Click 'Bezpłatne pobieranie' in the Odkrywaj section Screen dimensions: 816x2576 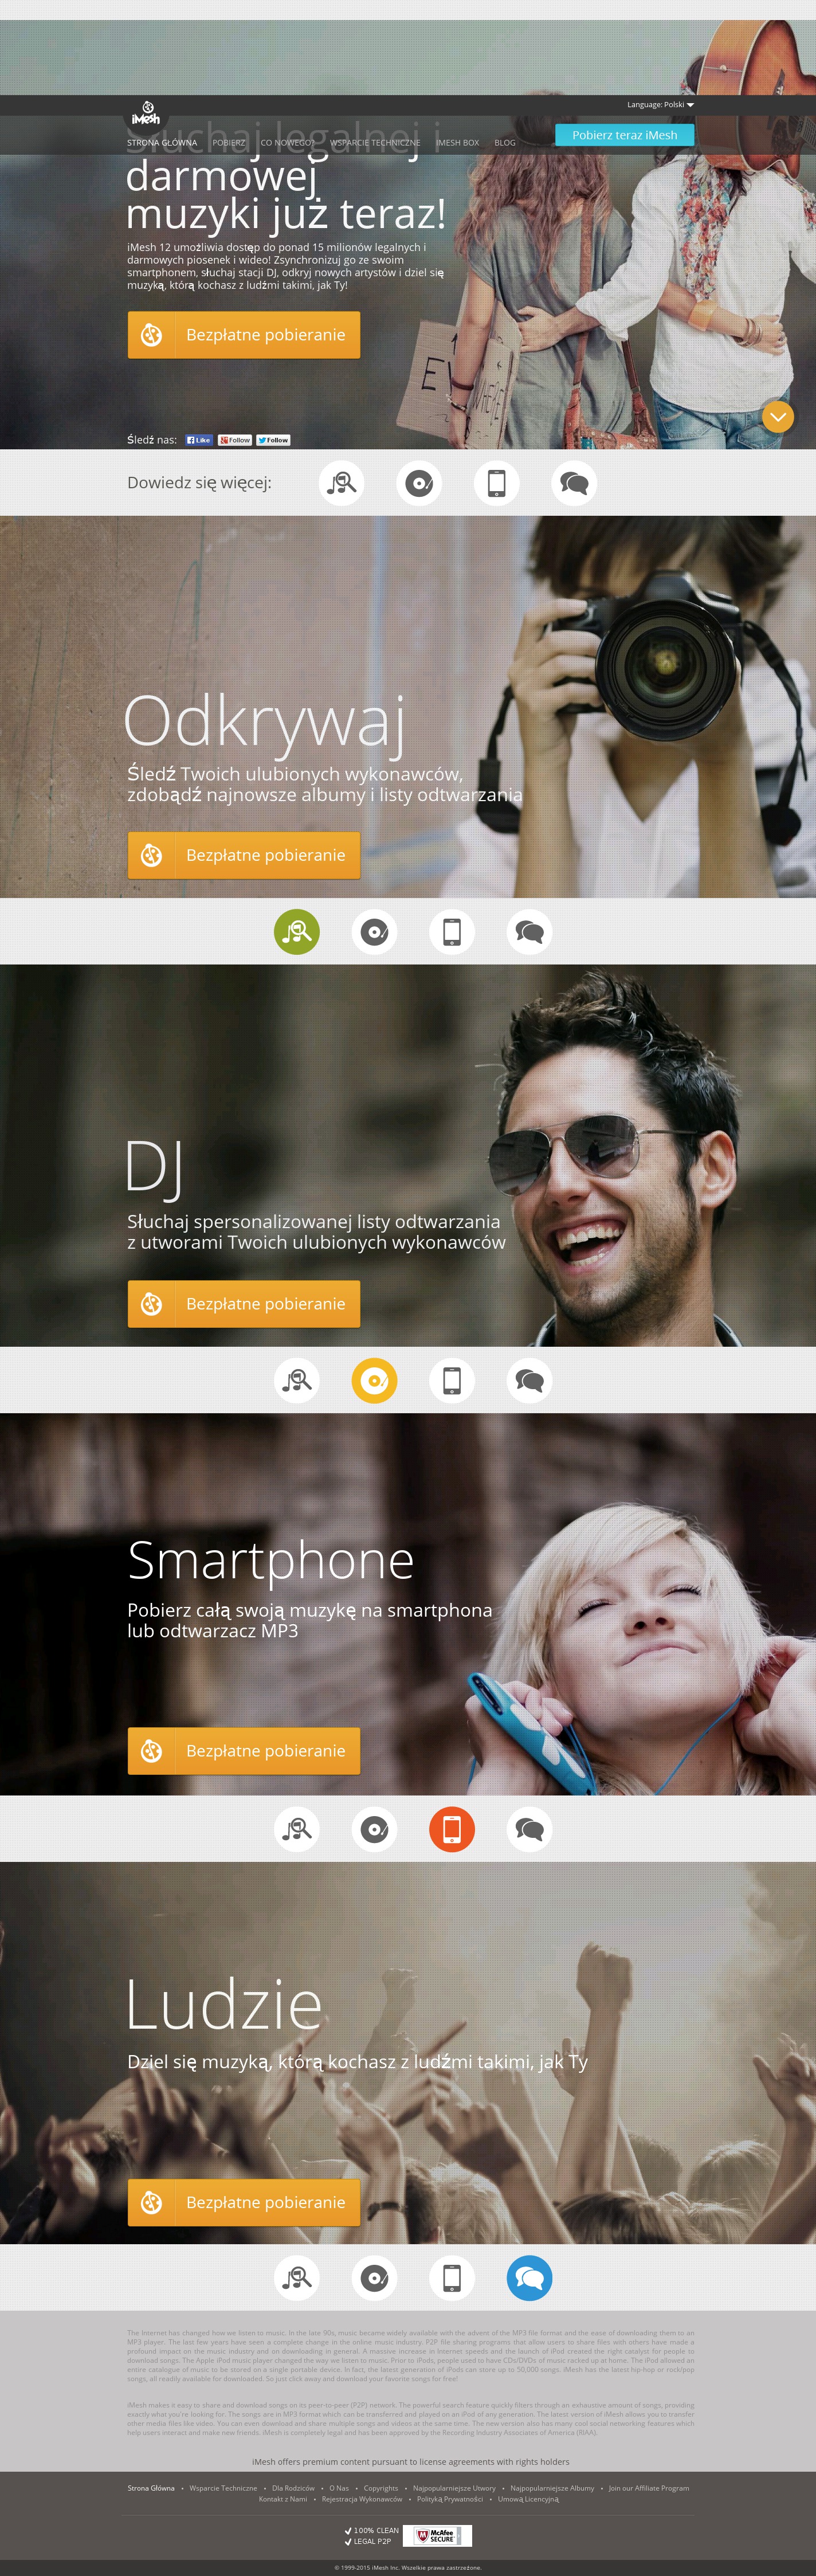click(244, 855)
